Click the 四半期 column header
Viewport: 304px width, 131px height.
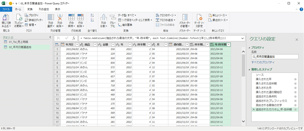(x=142, y=45)
